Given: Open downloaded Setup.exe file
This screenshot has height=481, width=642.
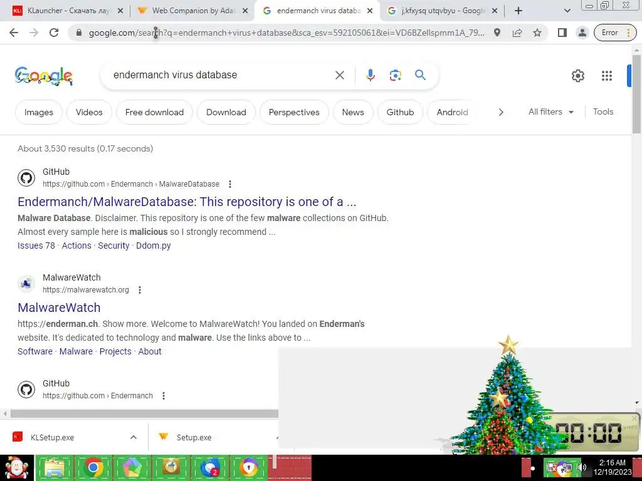Looking at the screenshot, I should pos(194,437).
